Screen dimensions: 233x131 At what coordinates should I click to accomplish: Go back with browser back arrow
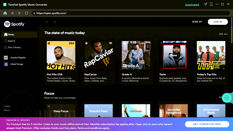tap(12, 13)
